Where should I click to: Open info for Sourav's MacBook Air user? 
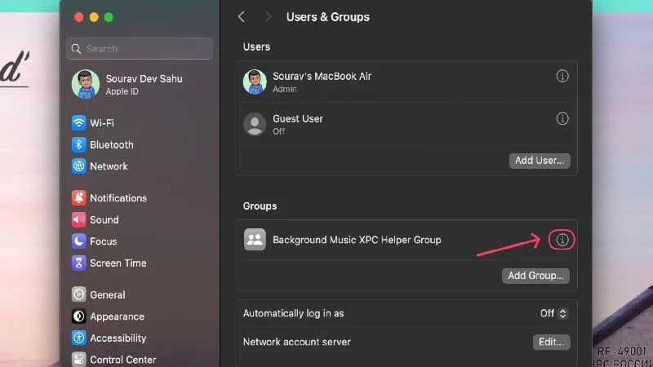pos(562,76)
